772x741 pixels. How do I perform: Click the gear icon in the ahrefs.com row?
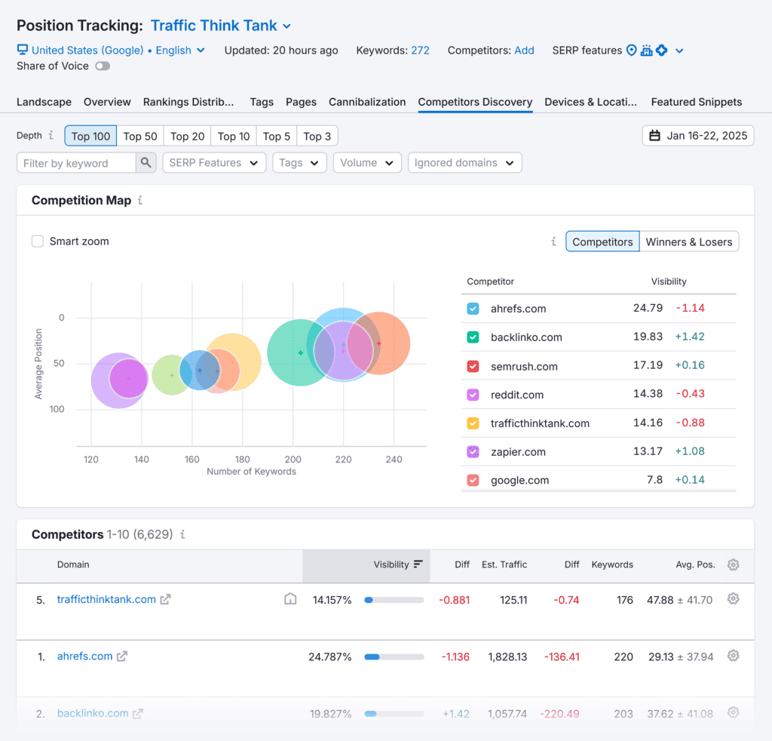[733, 656]
